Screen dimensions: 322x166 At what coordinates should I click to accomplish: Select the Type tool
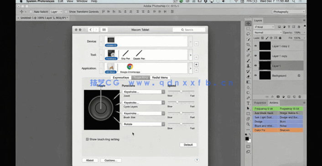tap(248, 103)
